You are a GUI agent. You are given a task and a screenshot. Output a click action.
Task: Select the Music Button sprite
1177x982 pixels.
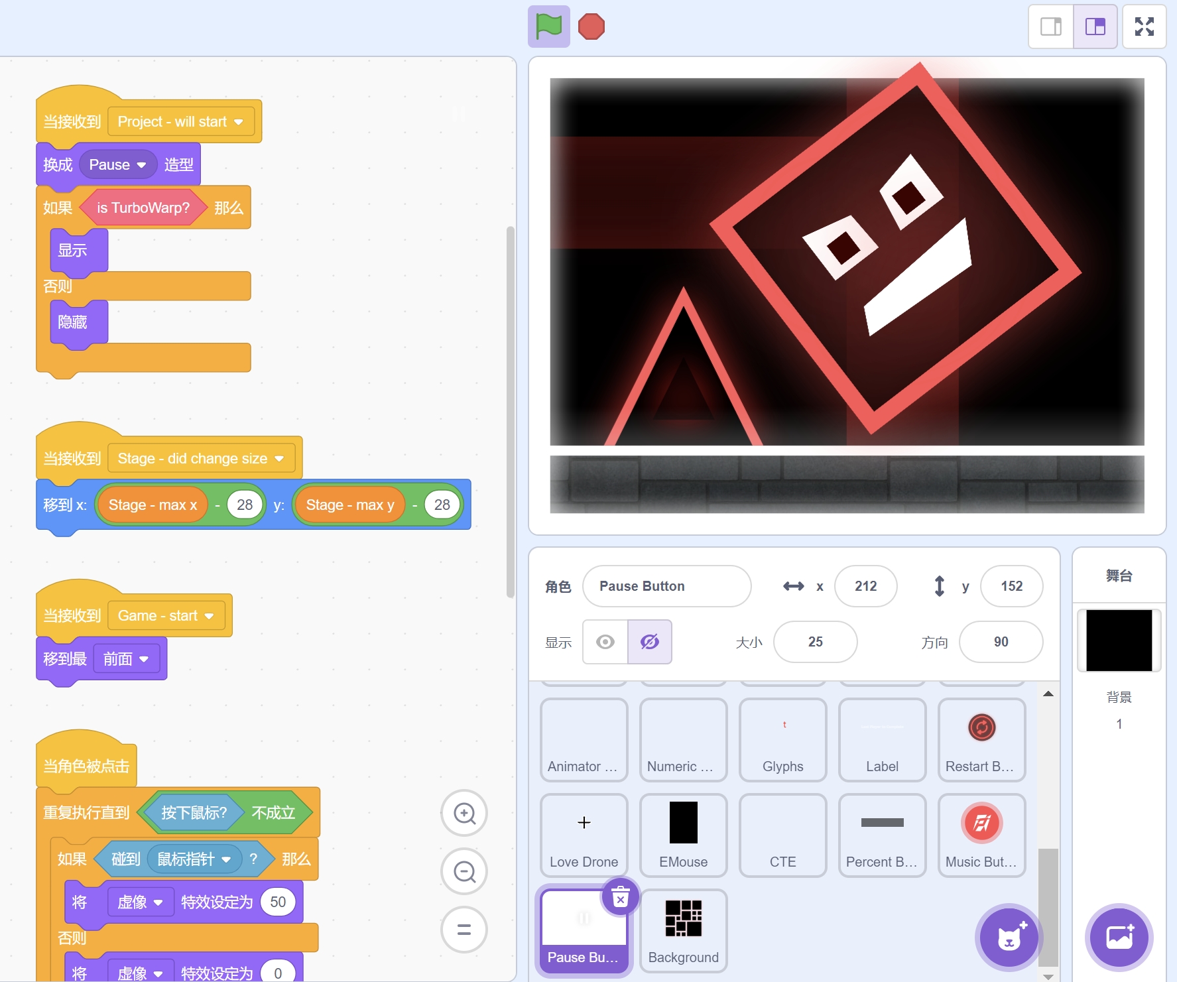pyautogui.click(x=981, y=835)
